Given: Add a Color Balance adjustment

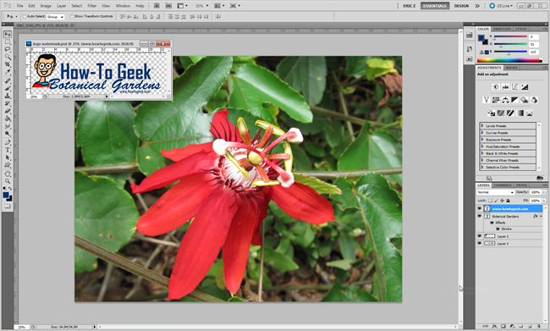Looking at the screenshot, I should [x=505, y=100].
